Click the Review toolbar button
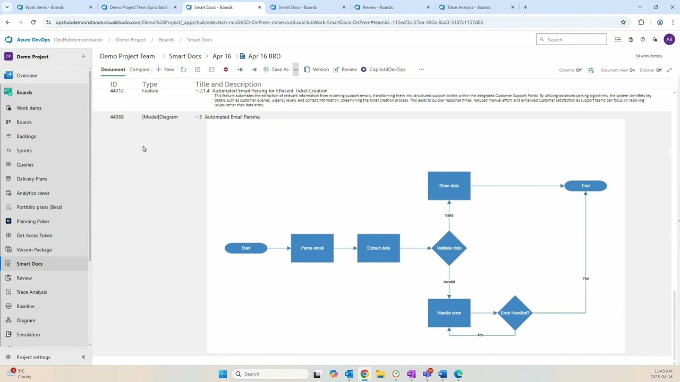680x382 pixels. [x=345, y=70]
